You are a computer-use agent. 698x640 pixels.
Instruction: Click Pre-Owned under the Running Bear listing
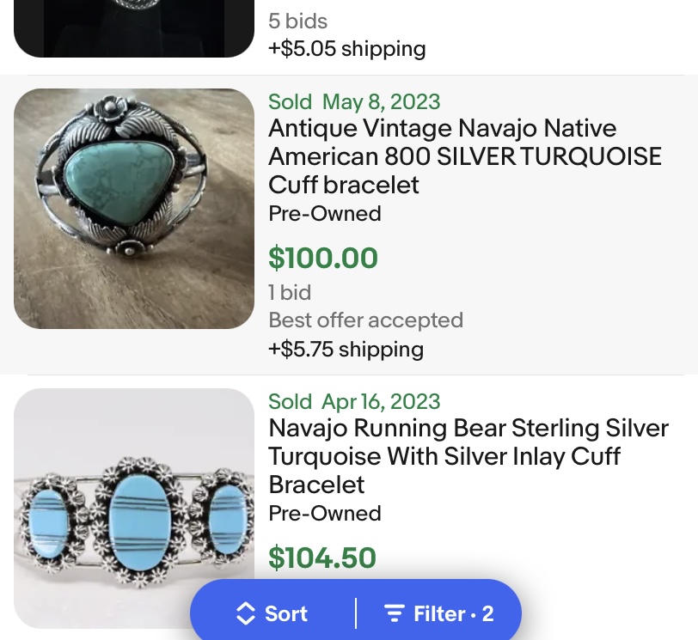pos(325,513)
